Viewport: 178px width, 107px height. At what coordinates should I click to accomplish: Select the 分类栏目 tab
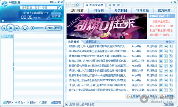[121, 10]
